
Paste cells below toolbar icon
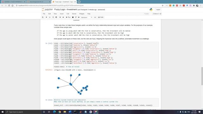pos(56,17)
